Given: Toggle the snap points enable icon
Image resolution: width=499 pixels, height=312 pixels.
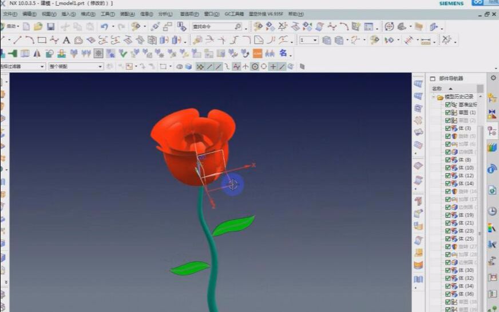Looking at the screenshot, I should [x=200, y=66].
